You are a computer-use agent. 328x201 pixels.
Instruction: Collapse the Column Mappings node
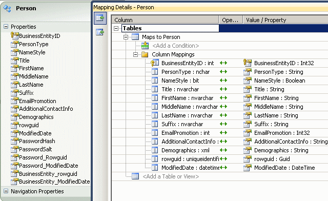pos(135,54)
